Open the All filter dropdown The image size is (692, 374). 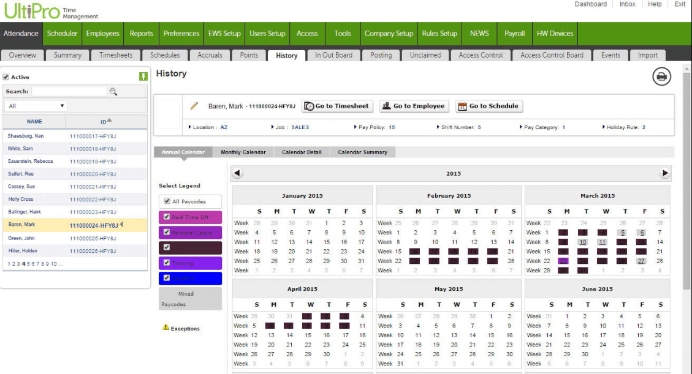(x=36, y=106)
